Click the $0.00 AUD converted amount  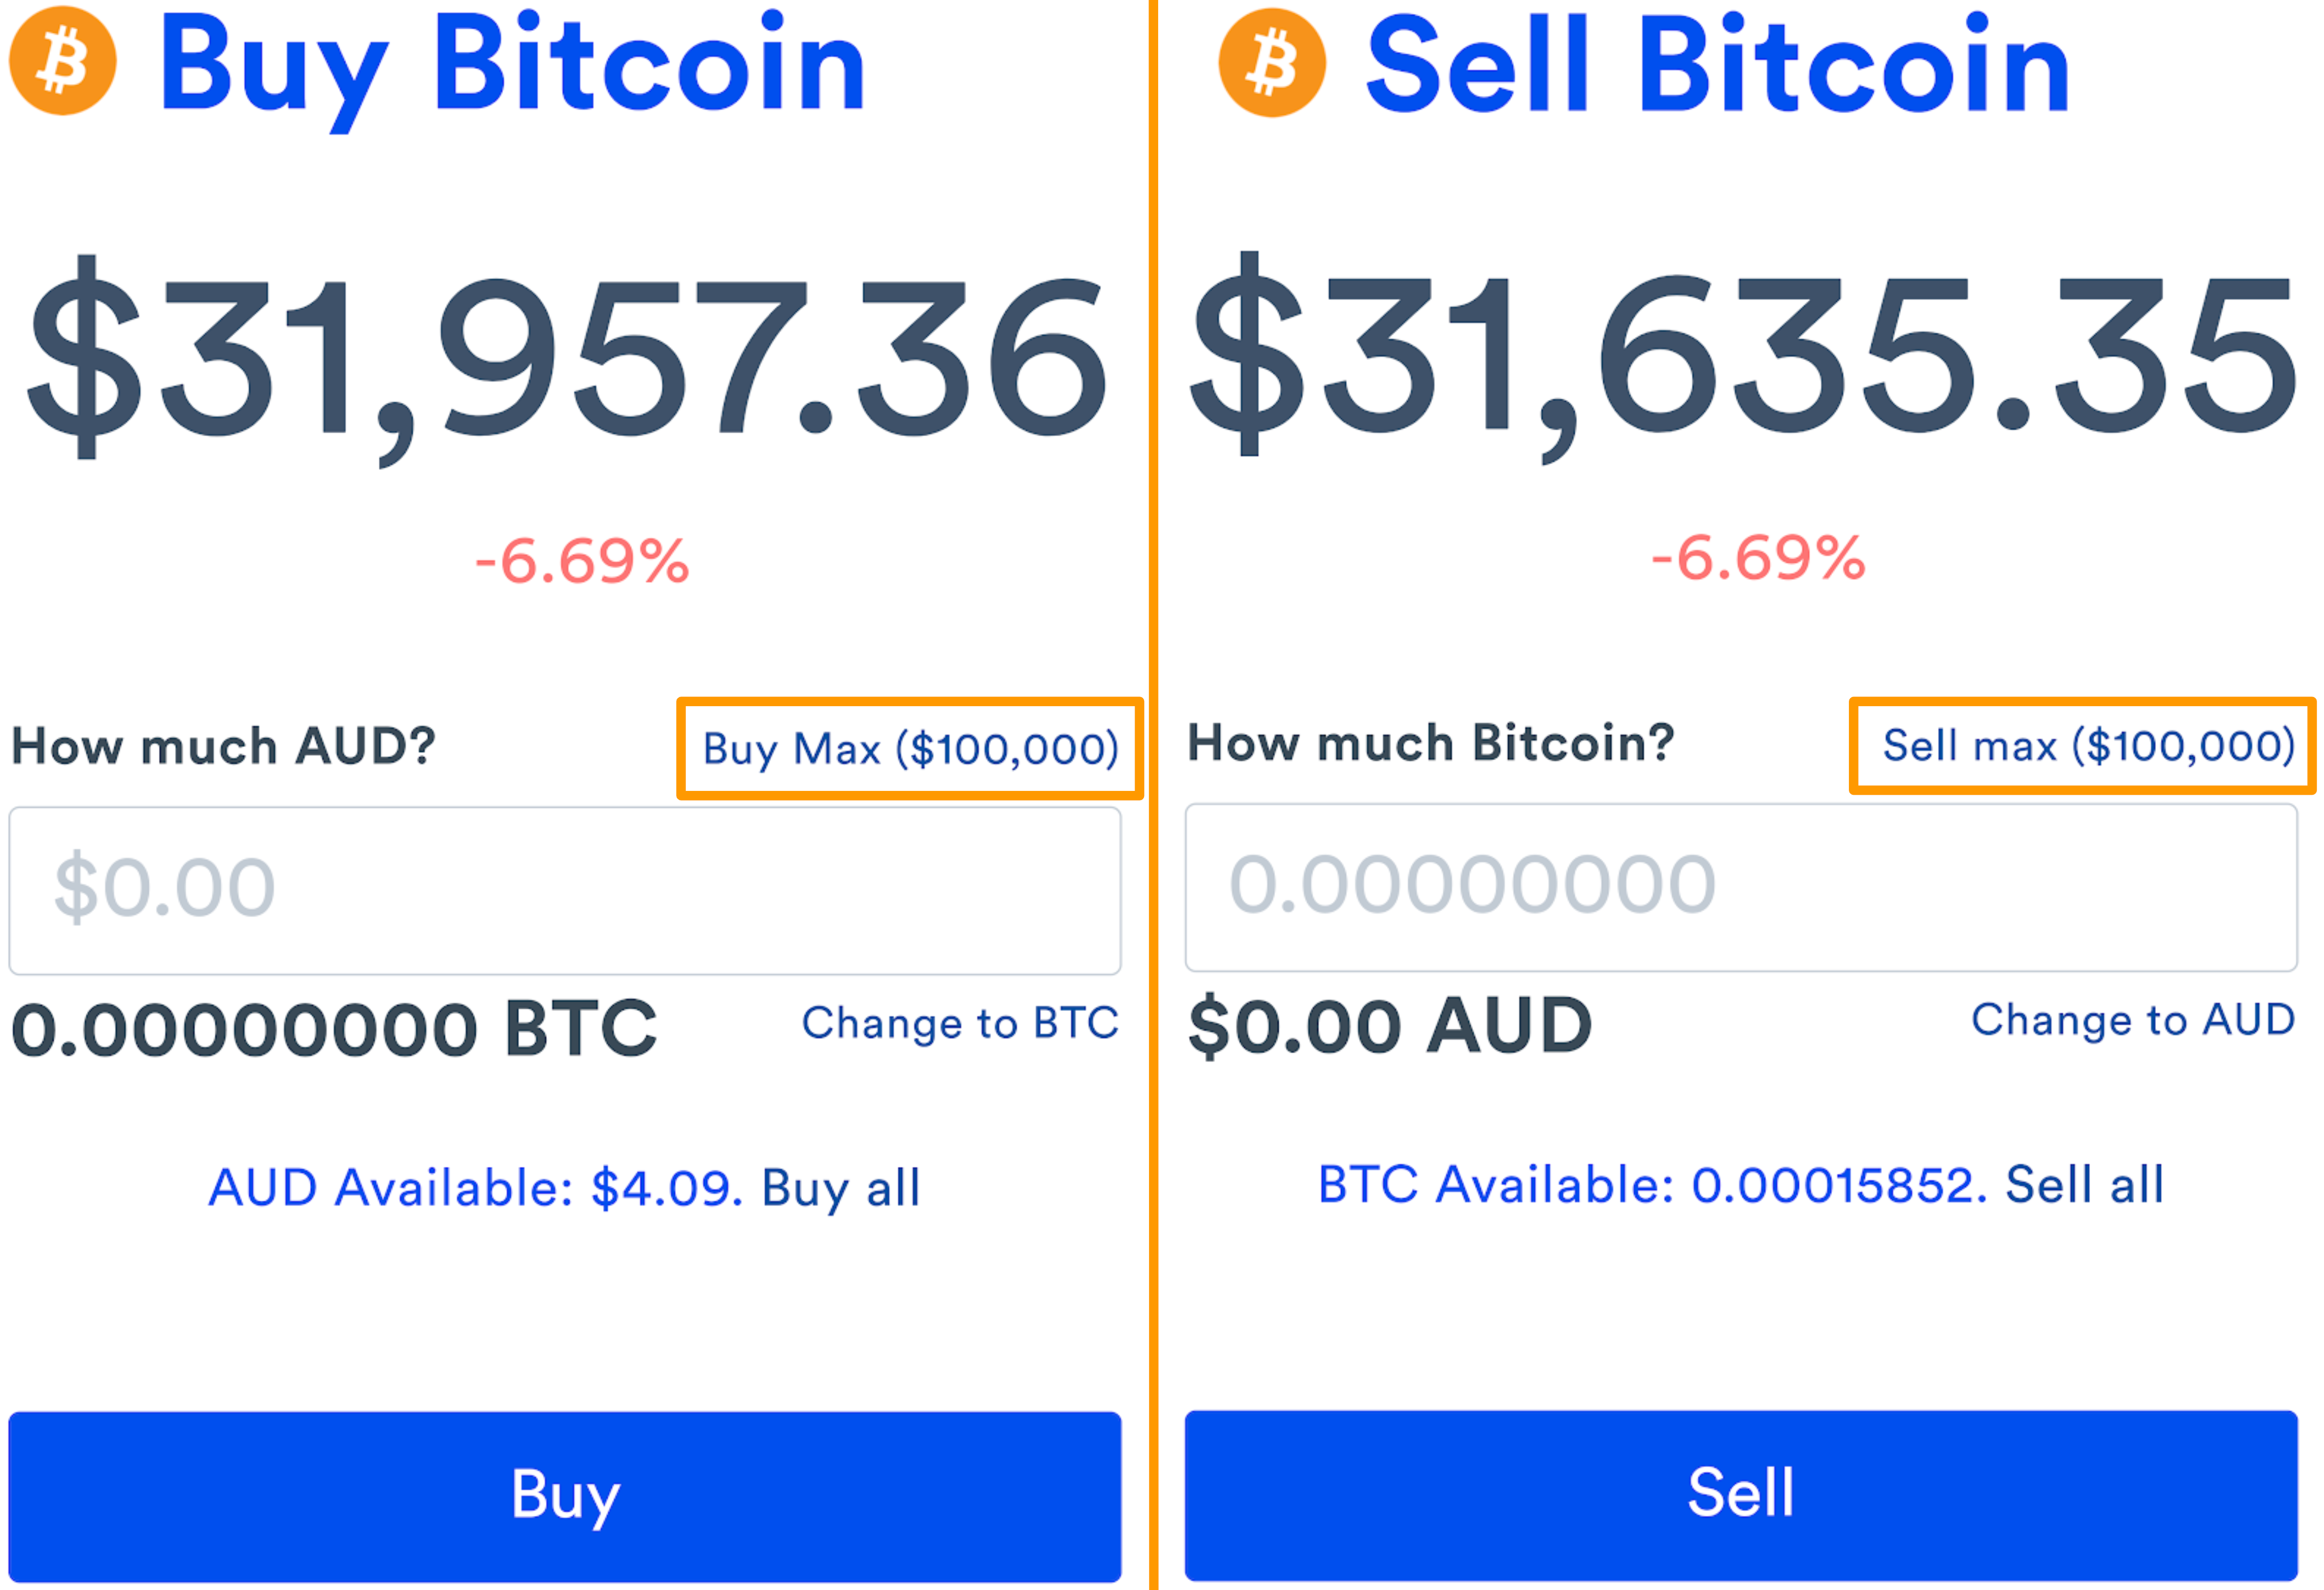1389,1026
